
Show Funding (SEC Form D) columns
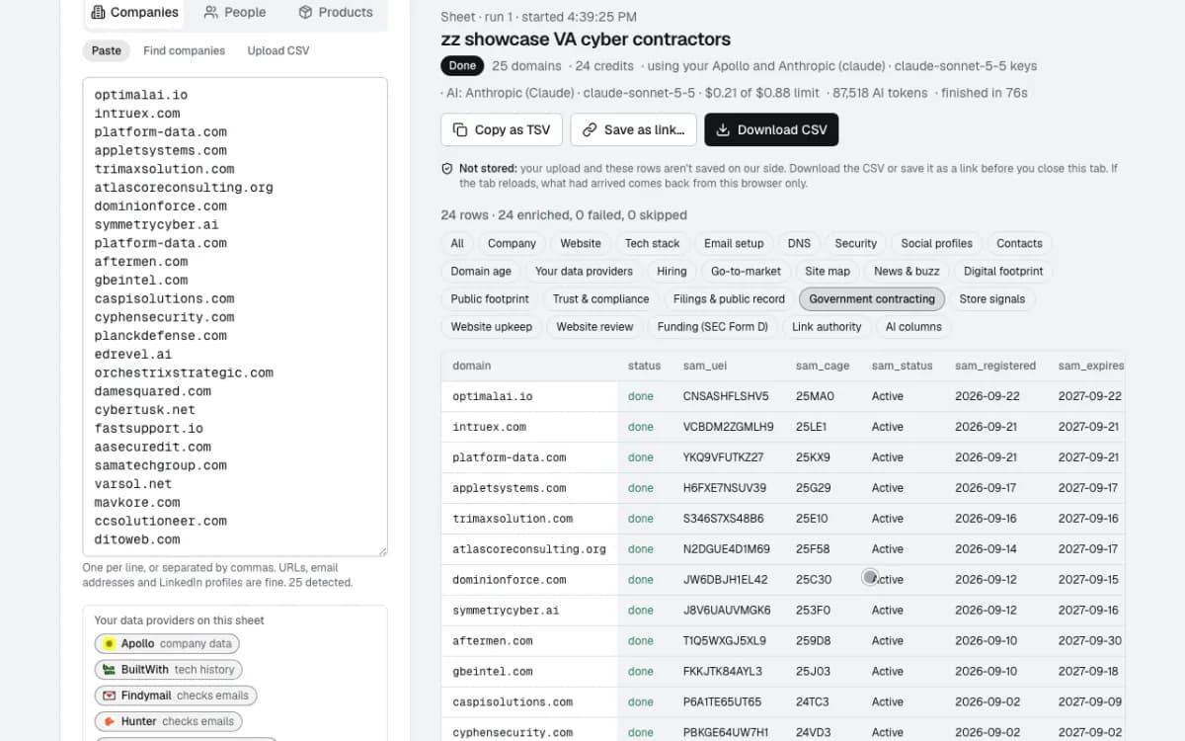pyautogui.click(x=713, y=326)
